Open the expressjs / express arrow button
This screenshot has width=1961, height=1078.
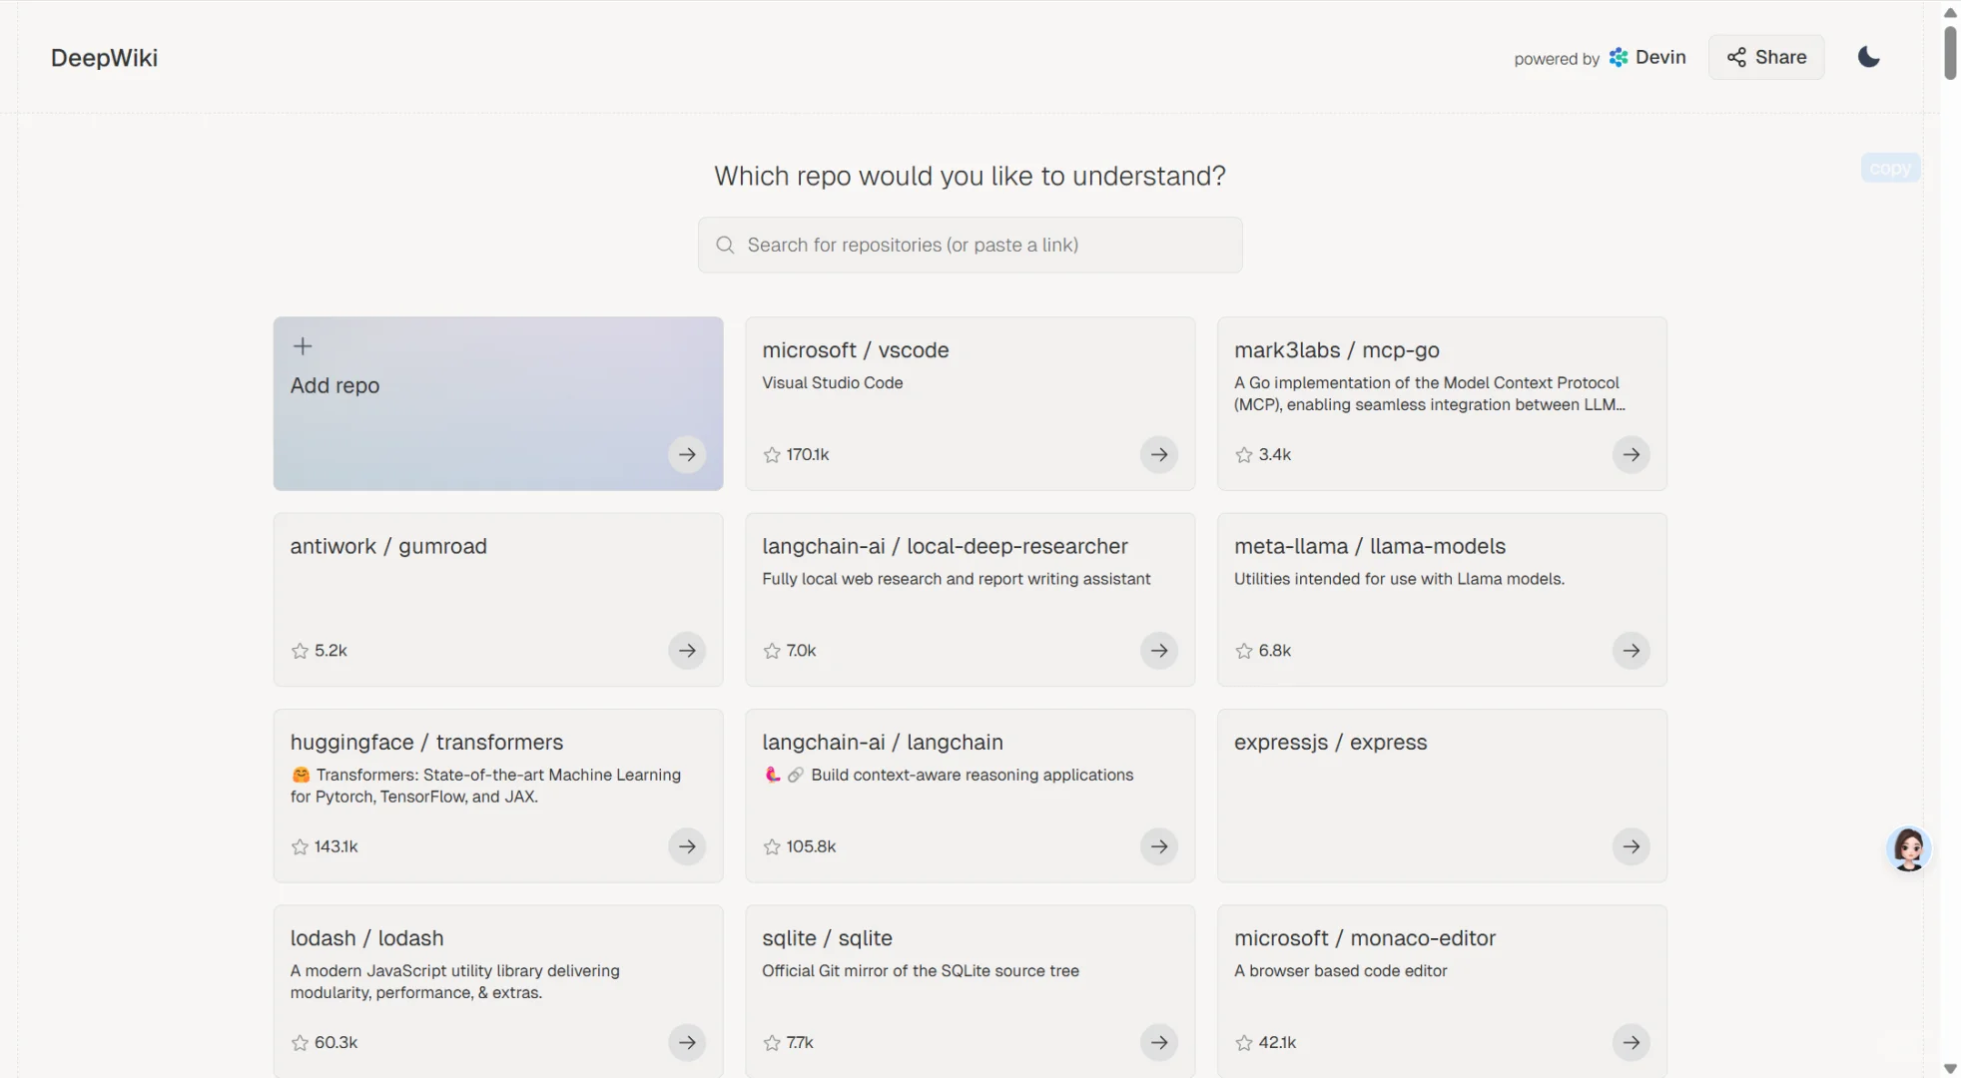click(x=1631, y=846)
